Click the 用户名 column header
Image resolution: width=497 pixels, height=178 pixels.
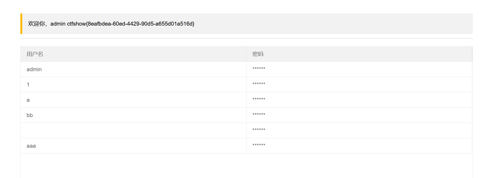click(35, 54)
